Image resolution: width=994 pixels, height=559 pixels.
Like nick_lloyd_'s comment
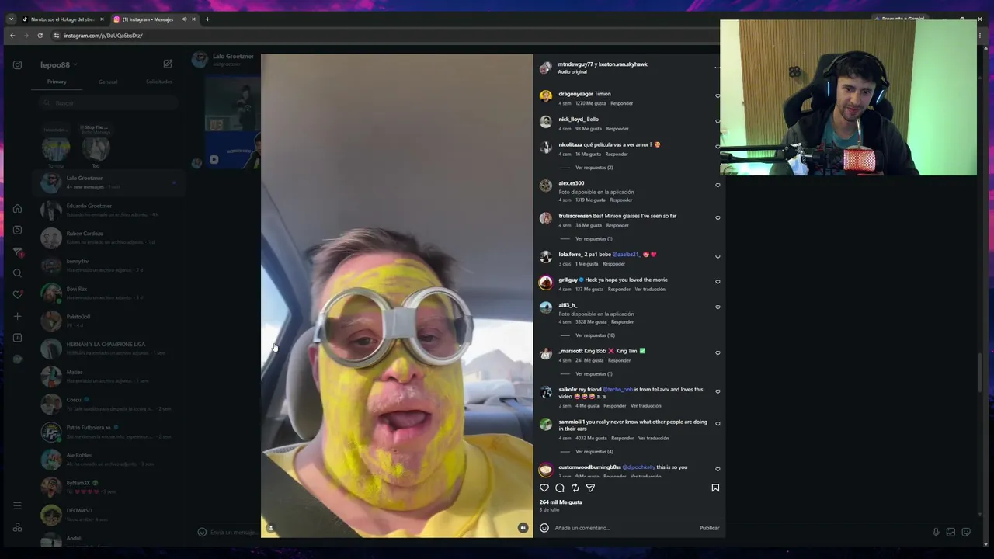click(718, 121)
